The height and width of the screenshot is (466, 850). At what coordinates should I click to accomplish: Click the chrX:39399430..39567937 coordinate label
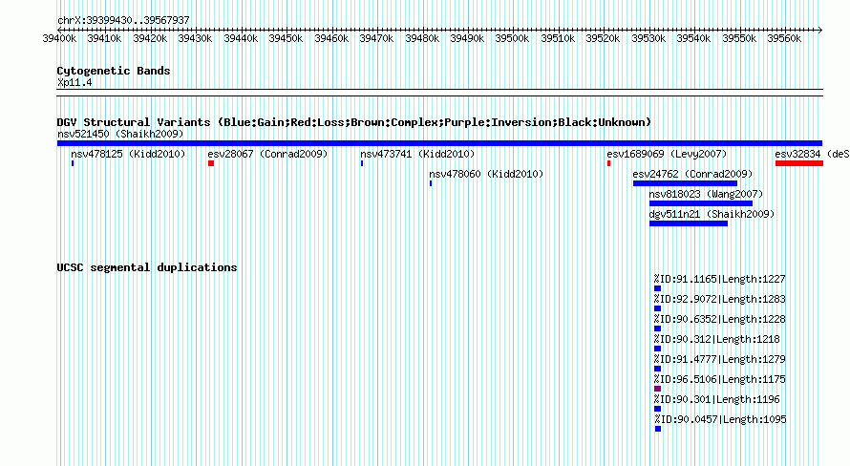pos(123,20)
